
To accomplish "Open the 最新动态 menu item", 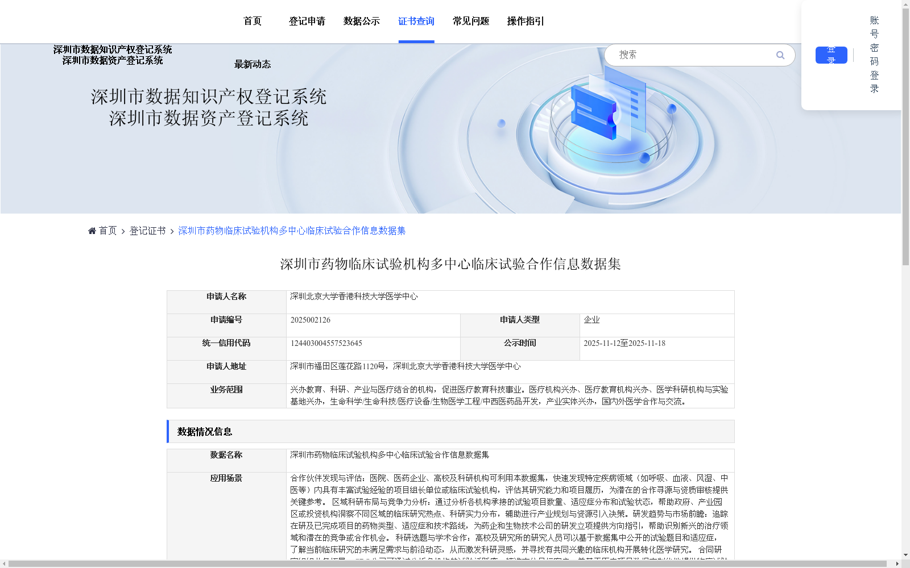I will [253, 64].
